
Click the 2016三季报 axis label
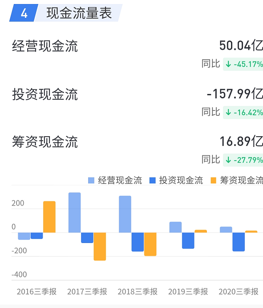[36, 292]
